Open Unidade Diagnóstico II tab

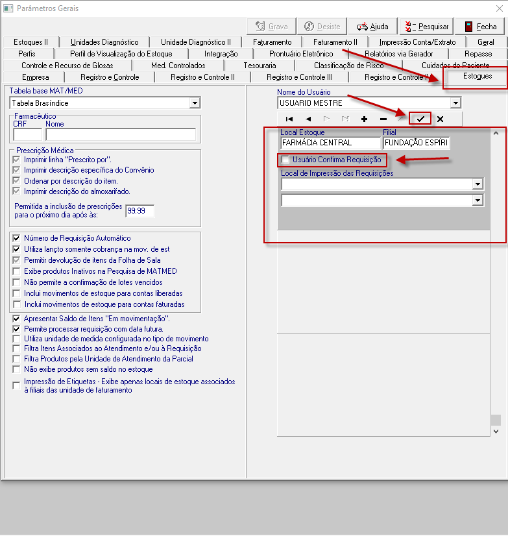[x=196, y=42]
